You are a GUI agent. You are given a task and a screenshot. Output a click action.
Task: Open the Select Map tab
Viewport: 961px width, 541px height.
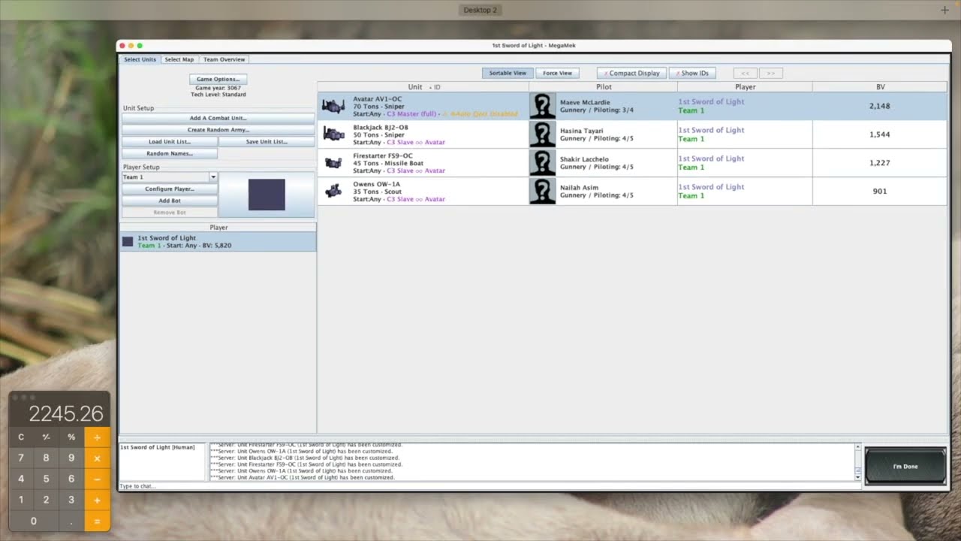coord(179,59)
